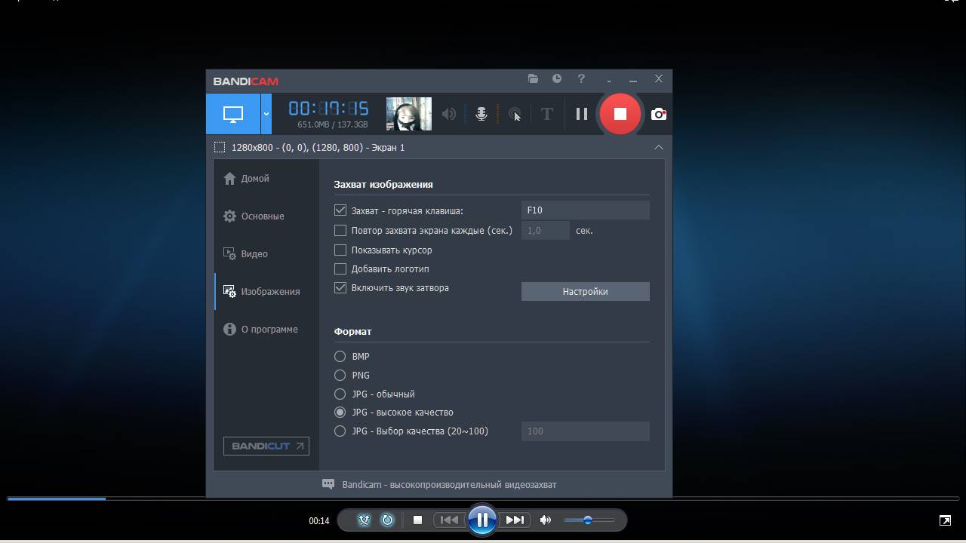This screenshot has width=966, height=543.
Task: Enable Показывать курсор checkbox
Action: [x=340, y=250]
